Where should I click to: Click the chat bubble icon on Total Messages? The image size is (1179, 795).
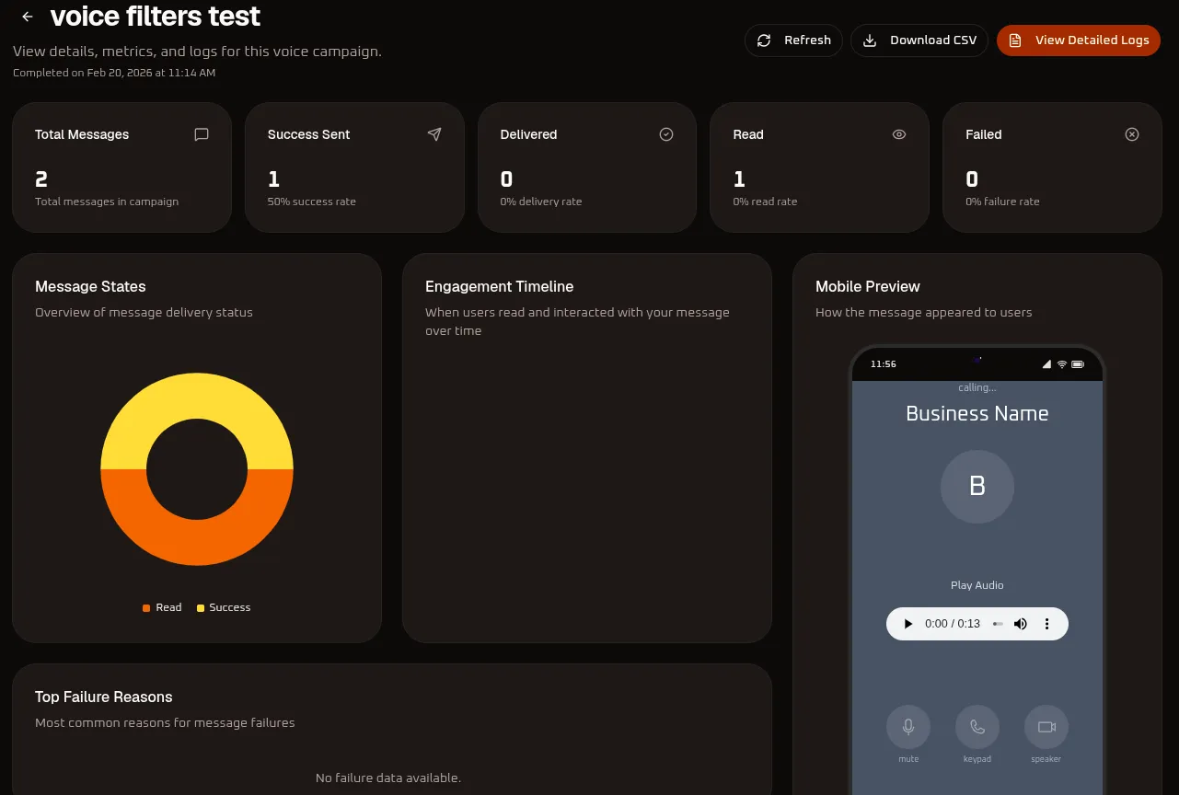point(202,134)
